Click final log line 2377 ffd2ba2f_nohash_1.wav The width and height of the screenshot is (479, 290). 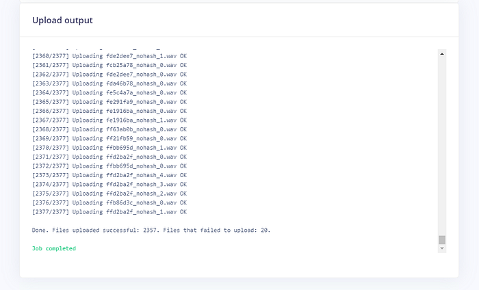pos(109,212)
